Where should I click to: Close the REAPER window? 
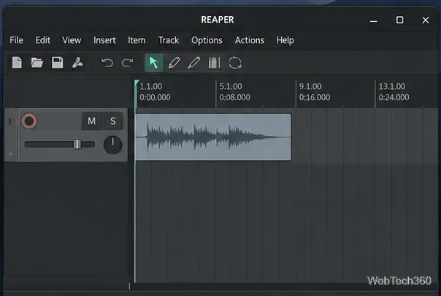(x=426, y=20)
